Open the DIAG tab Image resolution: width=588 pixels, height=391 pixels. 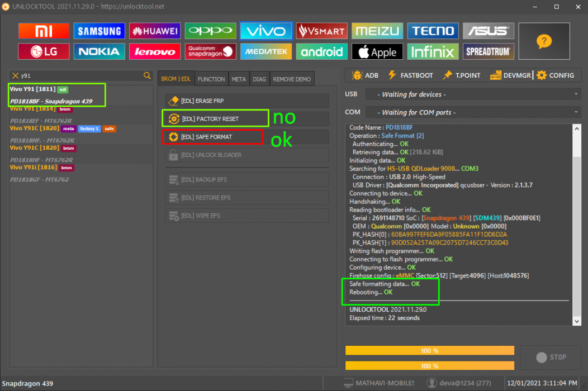(x=259, y=79)
